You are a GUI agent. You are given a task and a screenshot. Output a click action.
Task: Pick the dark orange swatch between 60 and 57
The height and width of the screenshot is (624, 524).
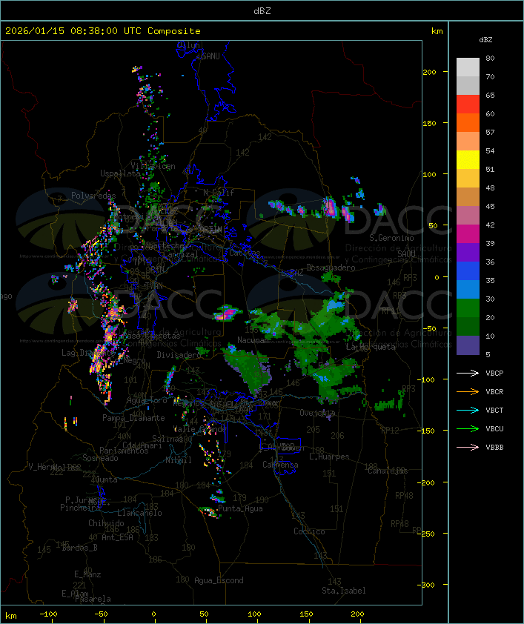click(468, 122)
